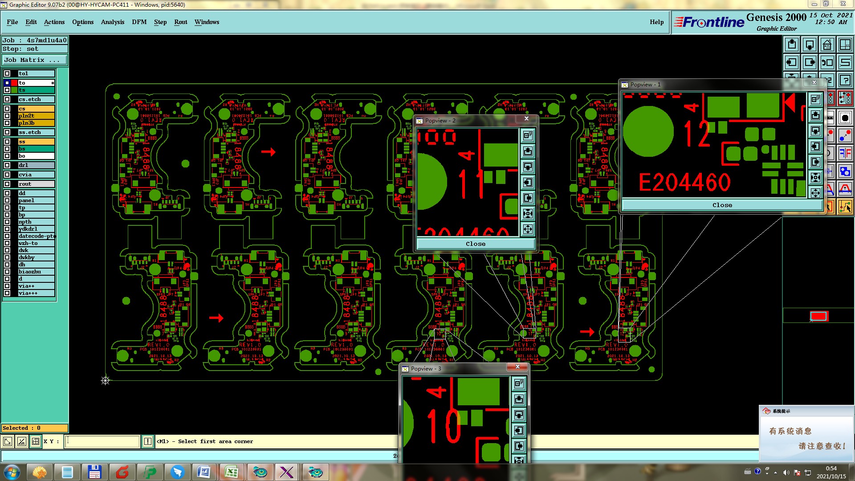The height and width of the screenshot is (481, 855).
Task: Click the X Y coordinate input field
Action: (102, 441)
